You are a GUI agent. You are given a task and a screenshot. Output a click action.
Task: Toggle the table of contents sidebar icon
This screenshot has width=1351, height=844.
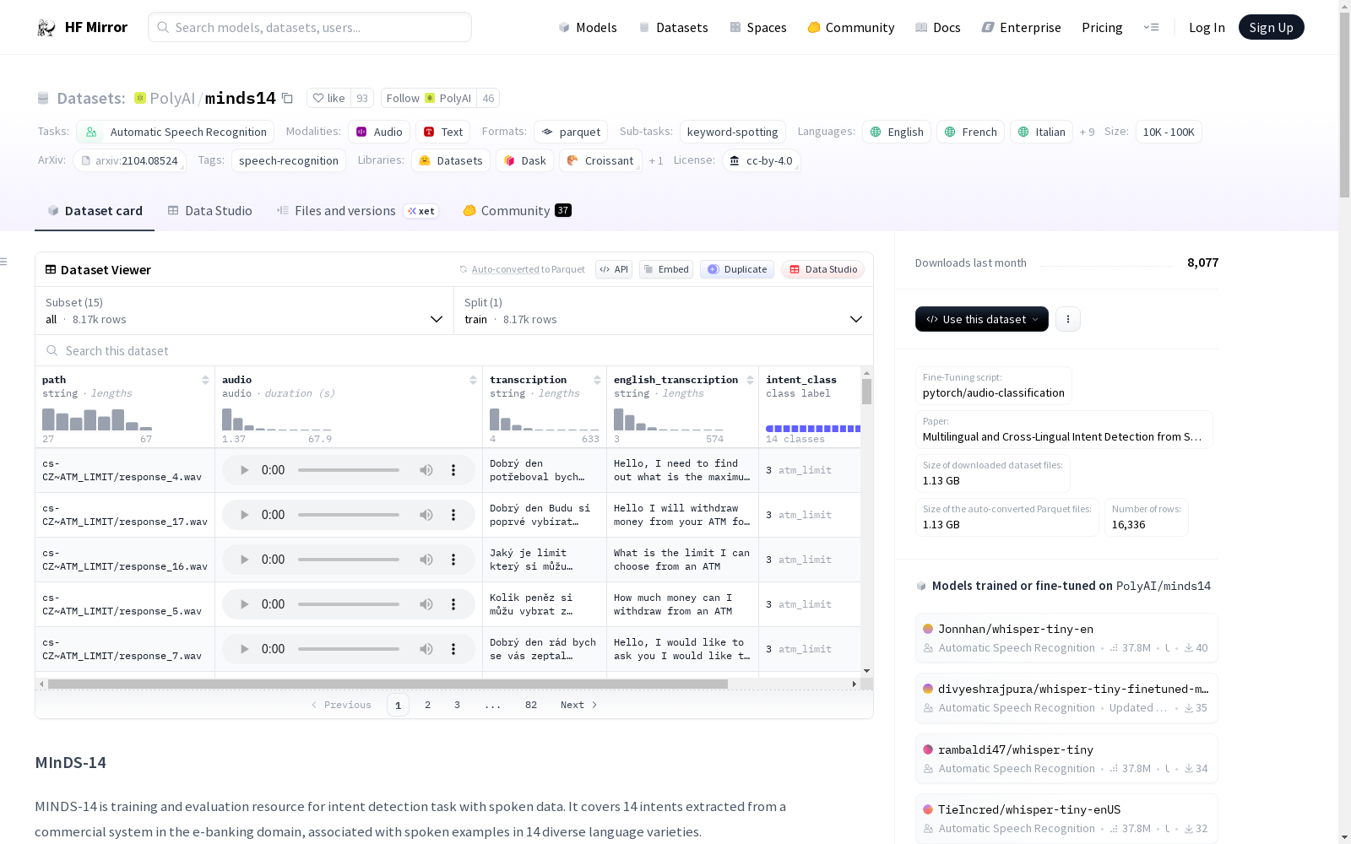pyautogui.click(x=4, y=262)
